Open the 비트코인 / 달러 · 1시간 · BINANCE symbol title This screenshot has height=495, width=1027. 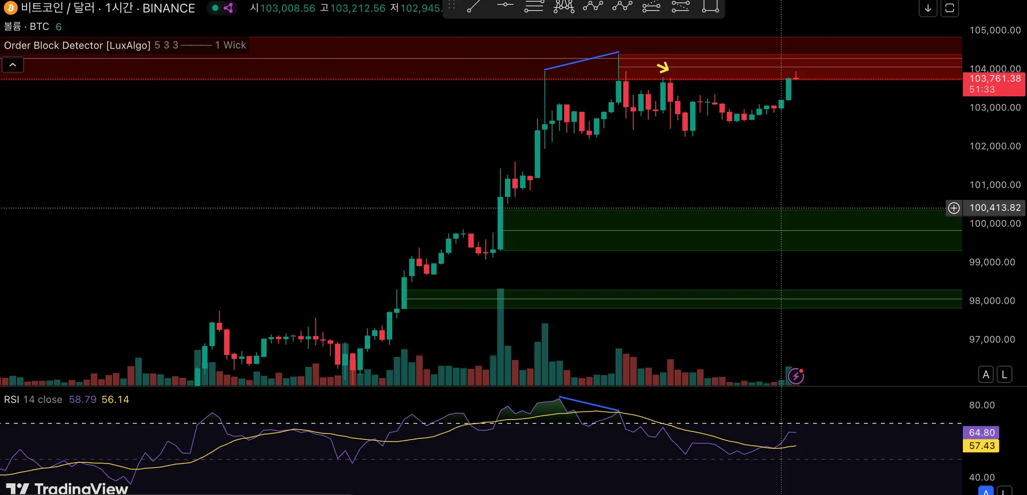tap(108, 8)
